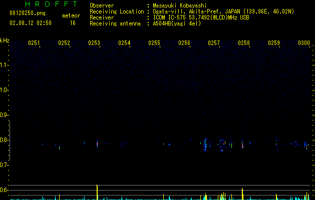315x200 pixels.
Task: Click the red-yellow meteor echo under the 0258 marker
Action: click(x=242, y=145)
